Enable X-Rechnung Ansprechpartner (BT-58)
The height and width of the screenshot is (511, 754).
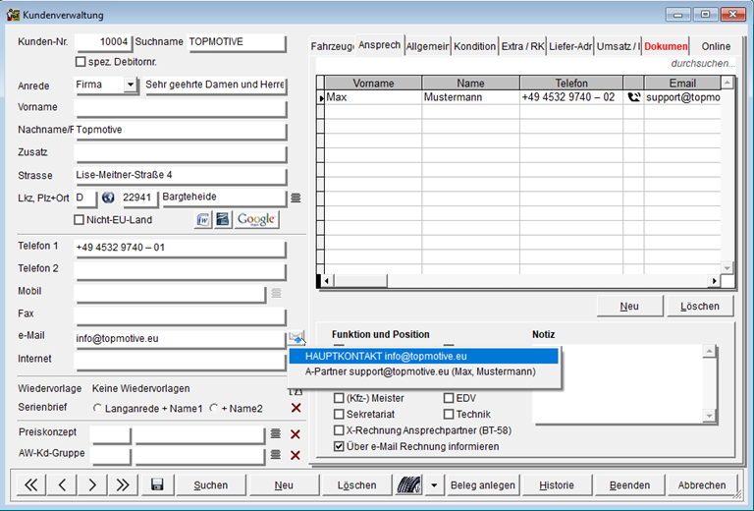click(339, 430)
